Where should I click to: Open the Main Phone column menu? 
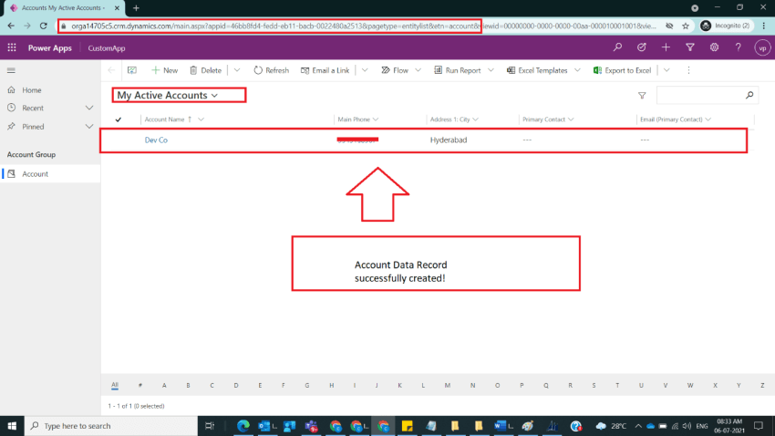376,119
